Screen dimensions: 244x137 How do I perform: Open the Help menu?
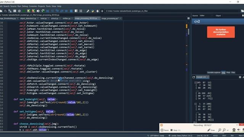(59, 6)
